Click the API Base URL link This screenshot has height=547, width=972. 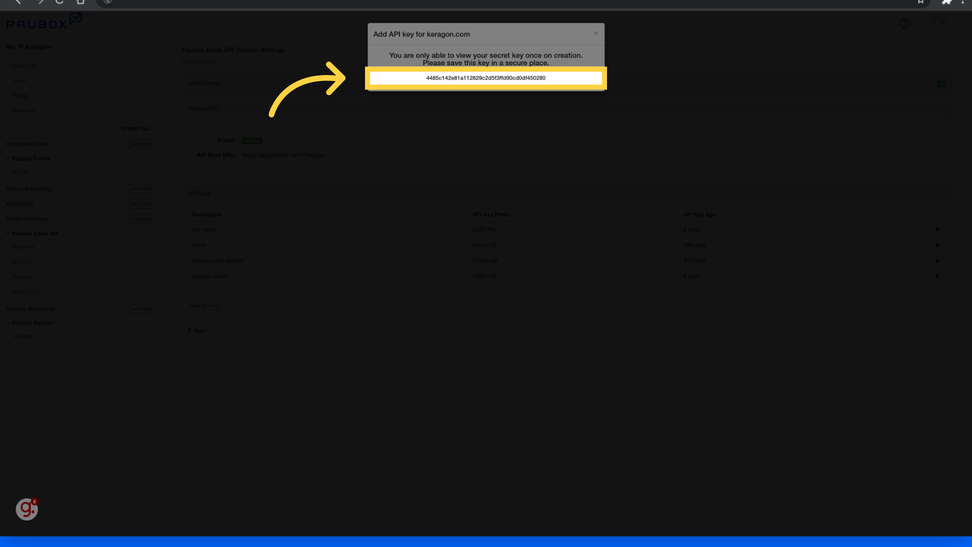pos(285,155)
